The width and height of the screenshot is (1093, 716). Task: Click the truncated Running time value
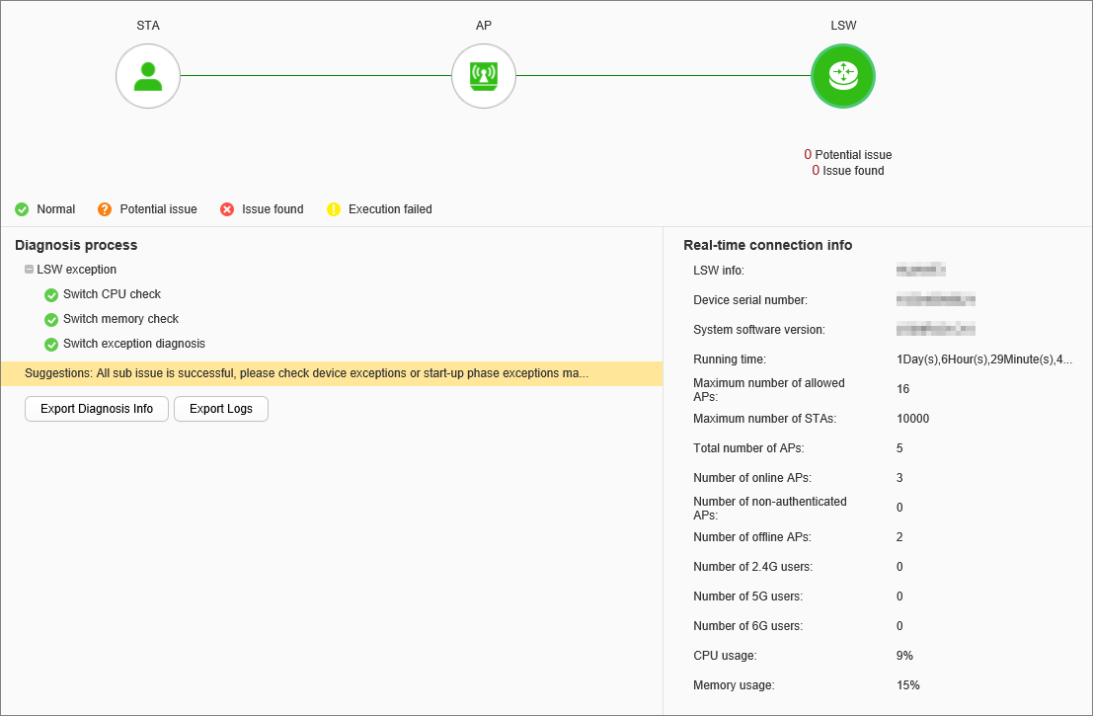[x=983, y=359]
